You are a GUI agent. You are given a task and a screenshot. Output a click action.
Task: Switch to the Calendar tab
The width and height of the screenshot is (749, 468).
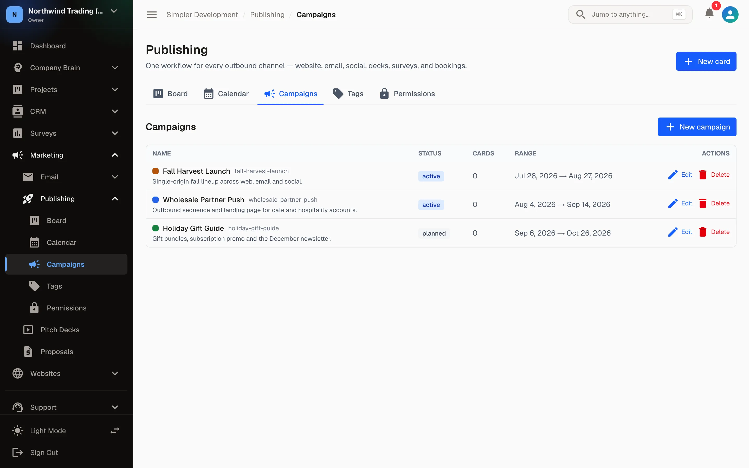pyautogui.click(x=226, y=94)
